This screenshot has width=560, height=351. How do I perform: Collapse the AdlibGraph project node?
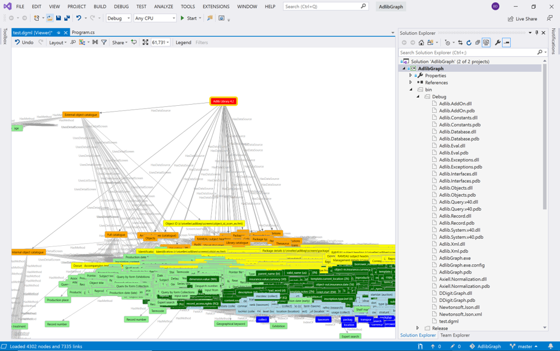(x=404, y=69)
